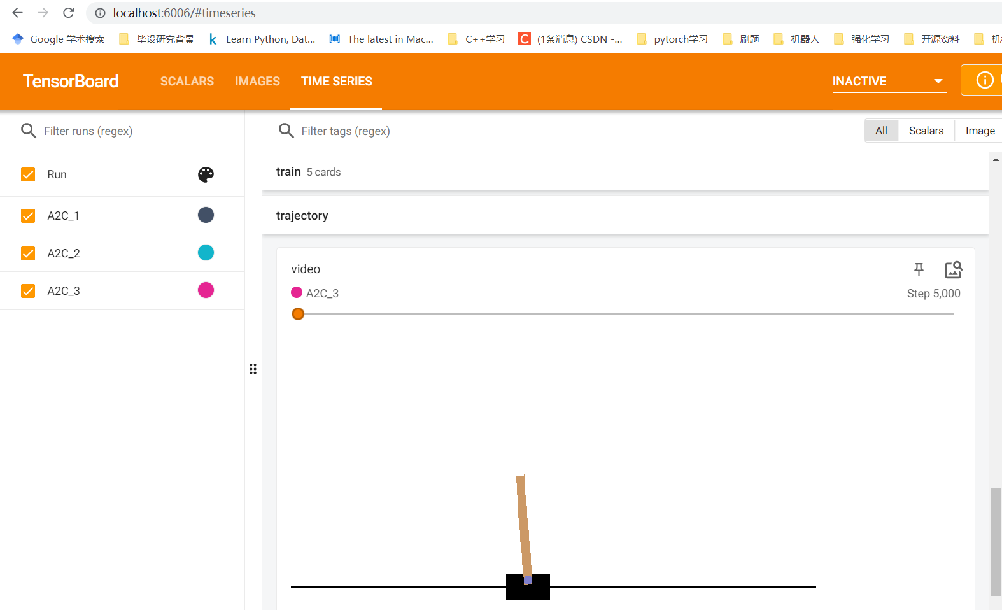Filter cards to Scalars only

click(x=926, y=131)
